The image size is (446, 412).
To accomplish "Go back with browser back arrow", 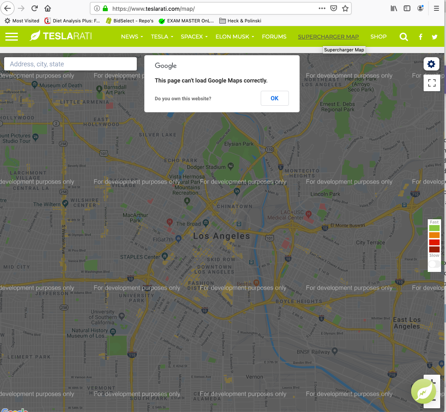I will point(7,8).
